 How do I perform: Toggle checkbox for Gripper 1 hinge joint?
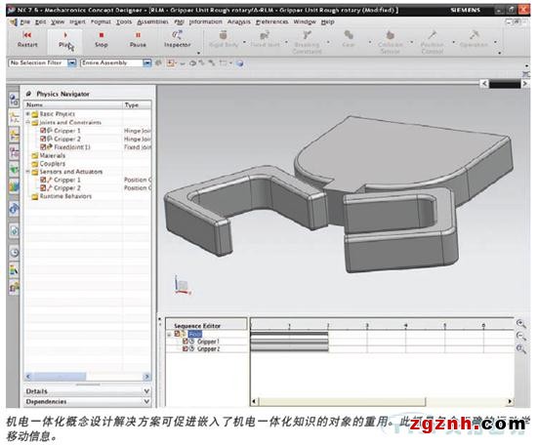[43, 130]
